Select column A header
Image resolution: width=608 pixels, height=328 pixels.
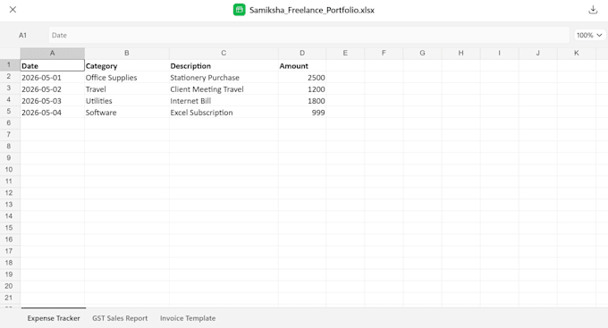pos(53,53)
